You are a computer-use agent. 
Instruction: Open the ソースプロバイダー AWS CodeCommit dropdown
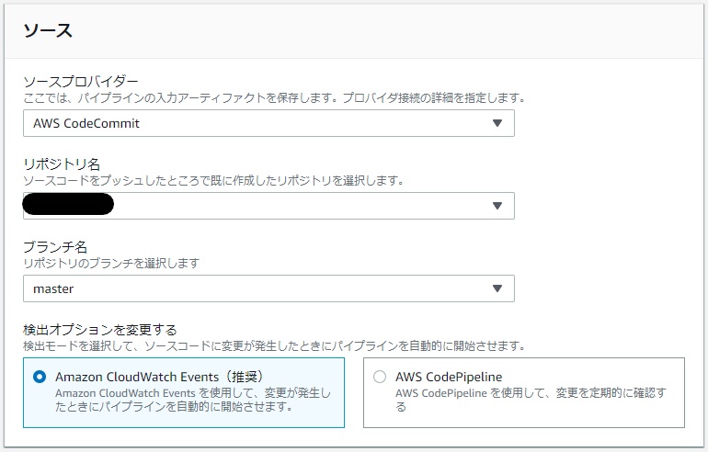(x=268, y=123)
